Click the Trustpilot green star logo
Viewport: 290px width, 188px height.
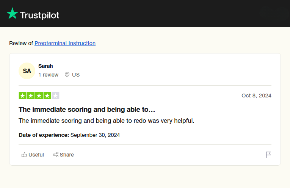tap(12, 14)
